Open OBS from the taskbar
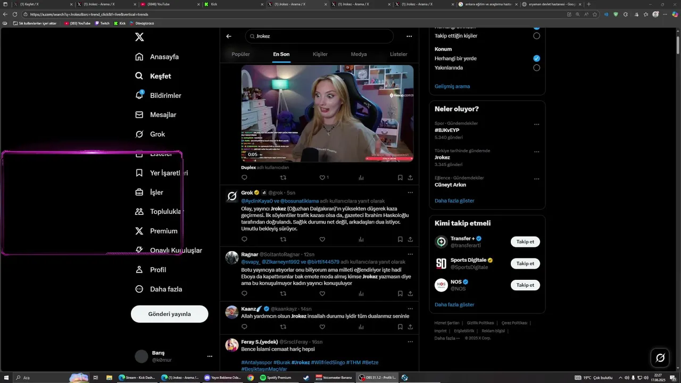This screenshot has width=681, height=383. pos(376,378)
